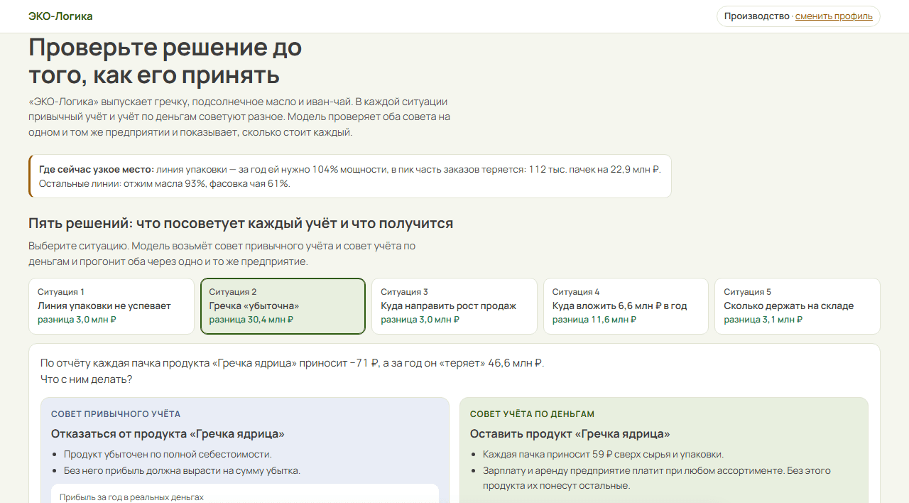This screenshot has width=909, height=503.
Task: Click the ЭКО-Логика logo
Action: point(60,16)
